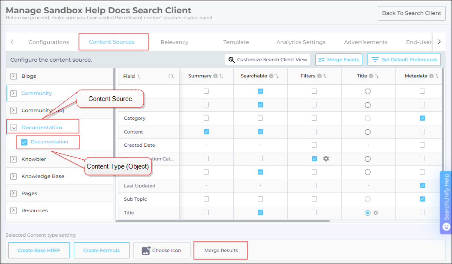Viewport: 452px width, 264px height.
Task: Uncheck the Documentation content type checkbox
Action: point(24,142)
